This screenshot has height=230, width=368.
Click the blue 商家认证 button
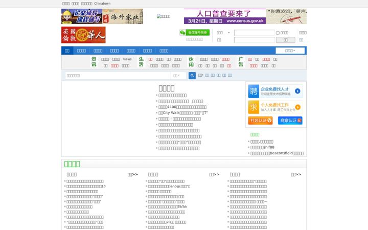(290, 121)
